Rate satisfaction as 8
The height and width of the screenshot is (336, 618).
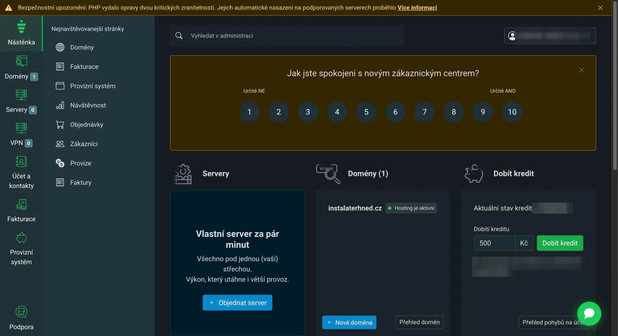[454, 112]
